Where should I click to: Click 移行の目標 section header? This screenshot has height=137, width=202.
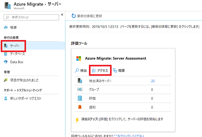(11, 38)
